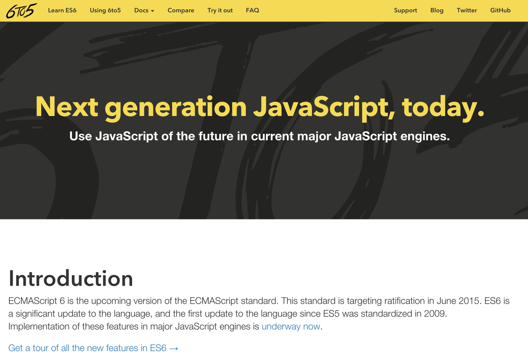The image size is (528, 363).
Task: Open the Twitter link
Action: (x=467, y=10)
